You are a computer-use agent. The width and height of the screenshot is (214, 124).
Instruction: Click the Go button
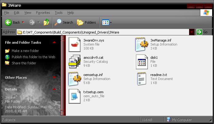coord(202,32)
